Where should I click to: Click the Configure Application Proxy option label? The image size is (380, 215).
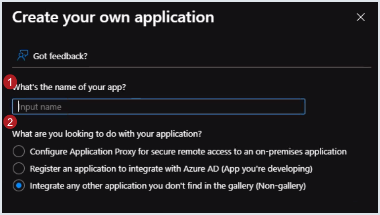coord(188,152)
